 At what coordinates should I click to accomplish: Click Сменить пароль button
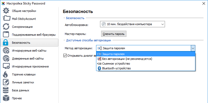[114, 34]
